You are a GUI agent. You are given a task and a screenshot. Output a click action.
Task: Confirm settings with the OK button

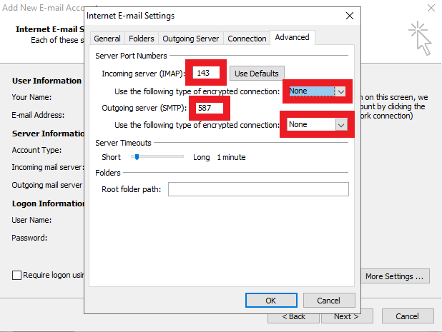270,301
